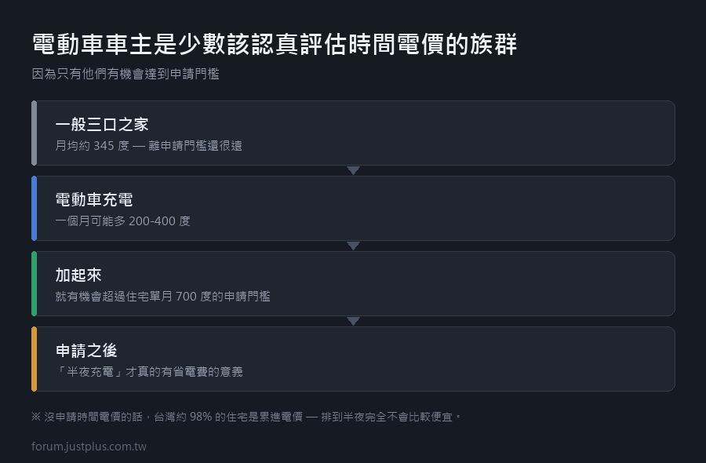The image size is (706, 463).
Task: Click the arrow below 一般三口之家 card
Action: click(354, 171)
